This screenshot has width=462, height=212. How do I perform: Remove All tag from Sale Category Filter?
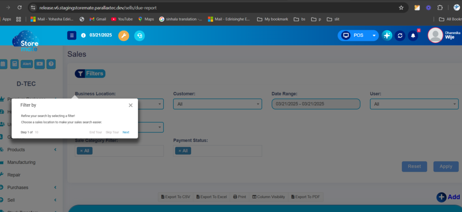click(x=81, y=151)
